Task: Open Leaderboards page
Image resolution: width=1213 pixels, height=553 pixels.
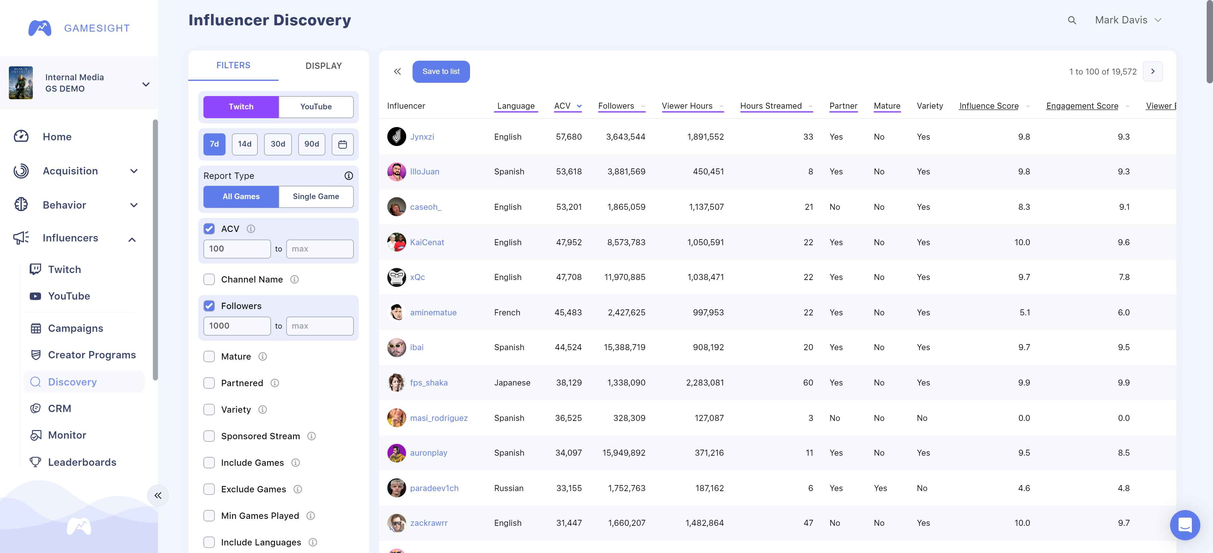Action: [x=82, y=462]
